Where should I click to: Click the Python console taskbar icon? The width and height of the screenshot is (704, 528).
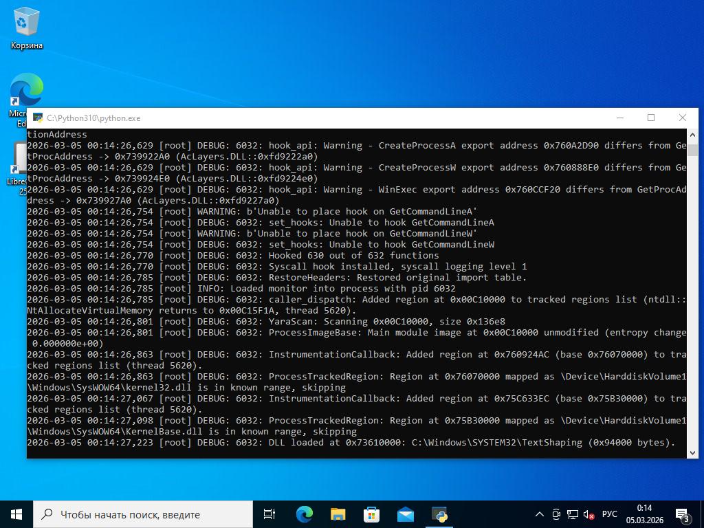click(439, 514)
